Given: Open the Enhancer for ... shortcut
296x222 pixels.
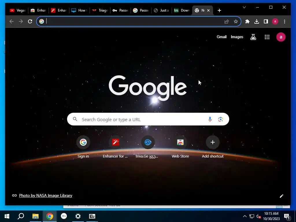Looking at the screenshot, I should pos(115,147).
